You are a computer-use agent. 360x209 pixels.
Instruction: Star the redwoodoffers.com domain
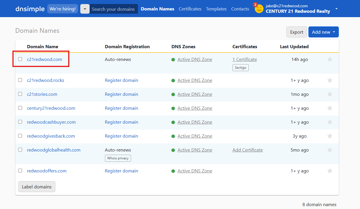coord(330,171)
